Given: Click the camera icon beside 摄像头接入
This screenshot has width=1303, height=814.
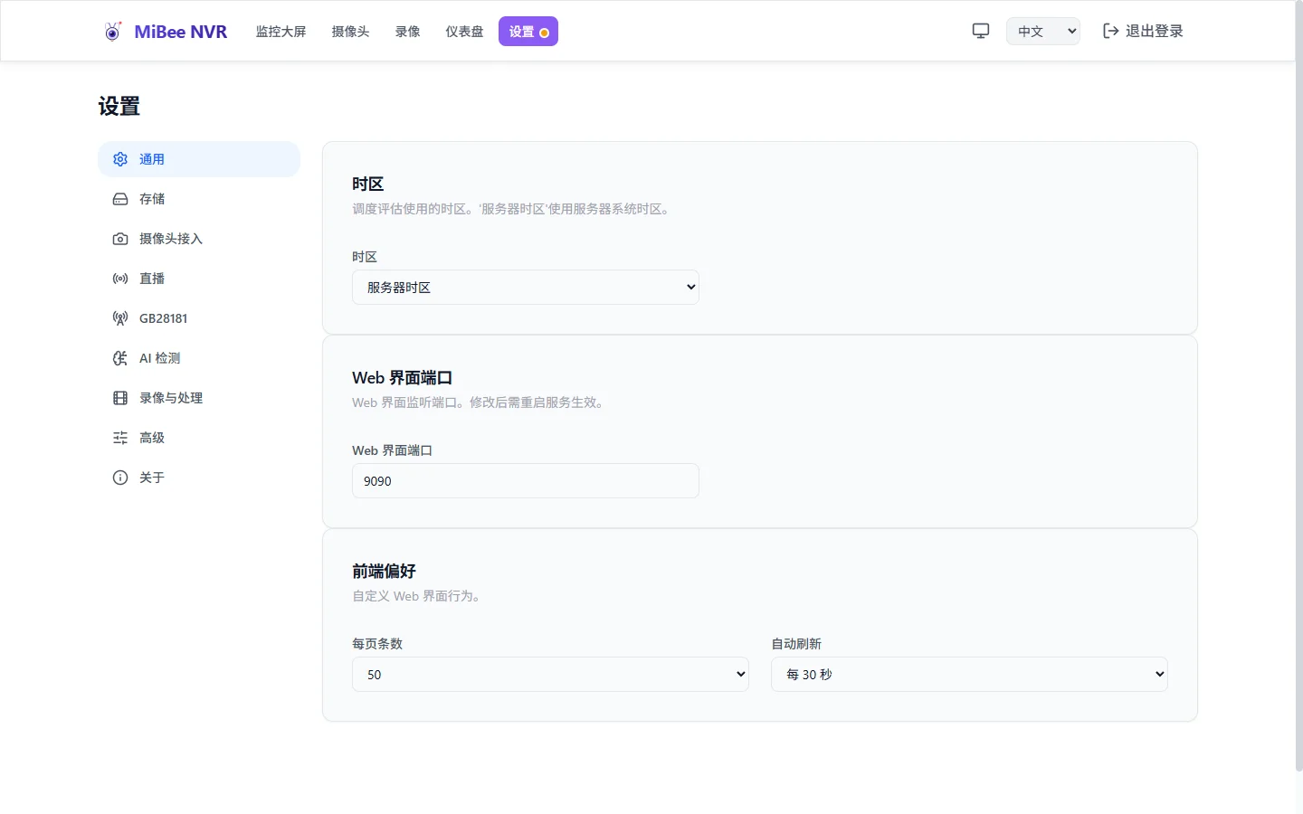Looking at the screenshot, I should (120, 239).
